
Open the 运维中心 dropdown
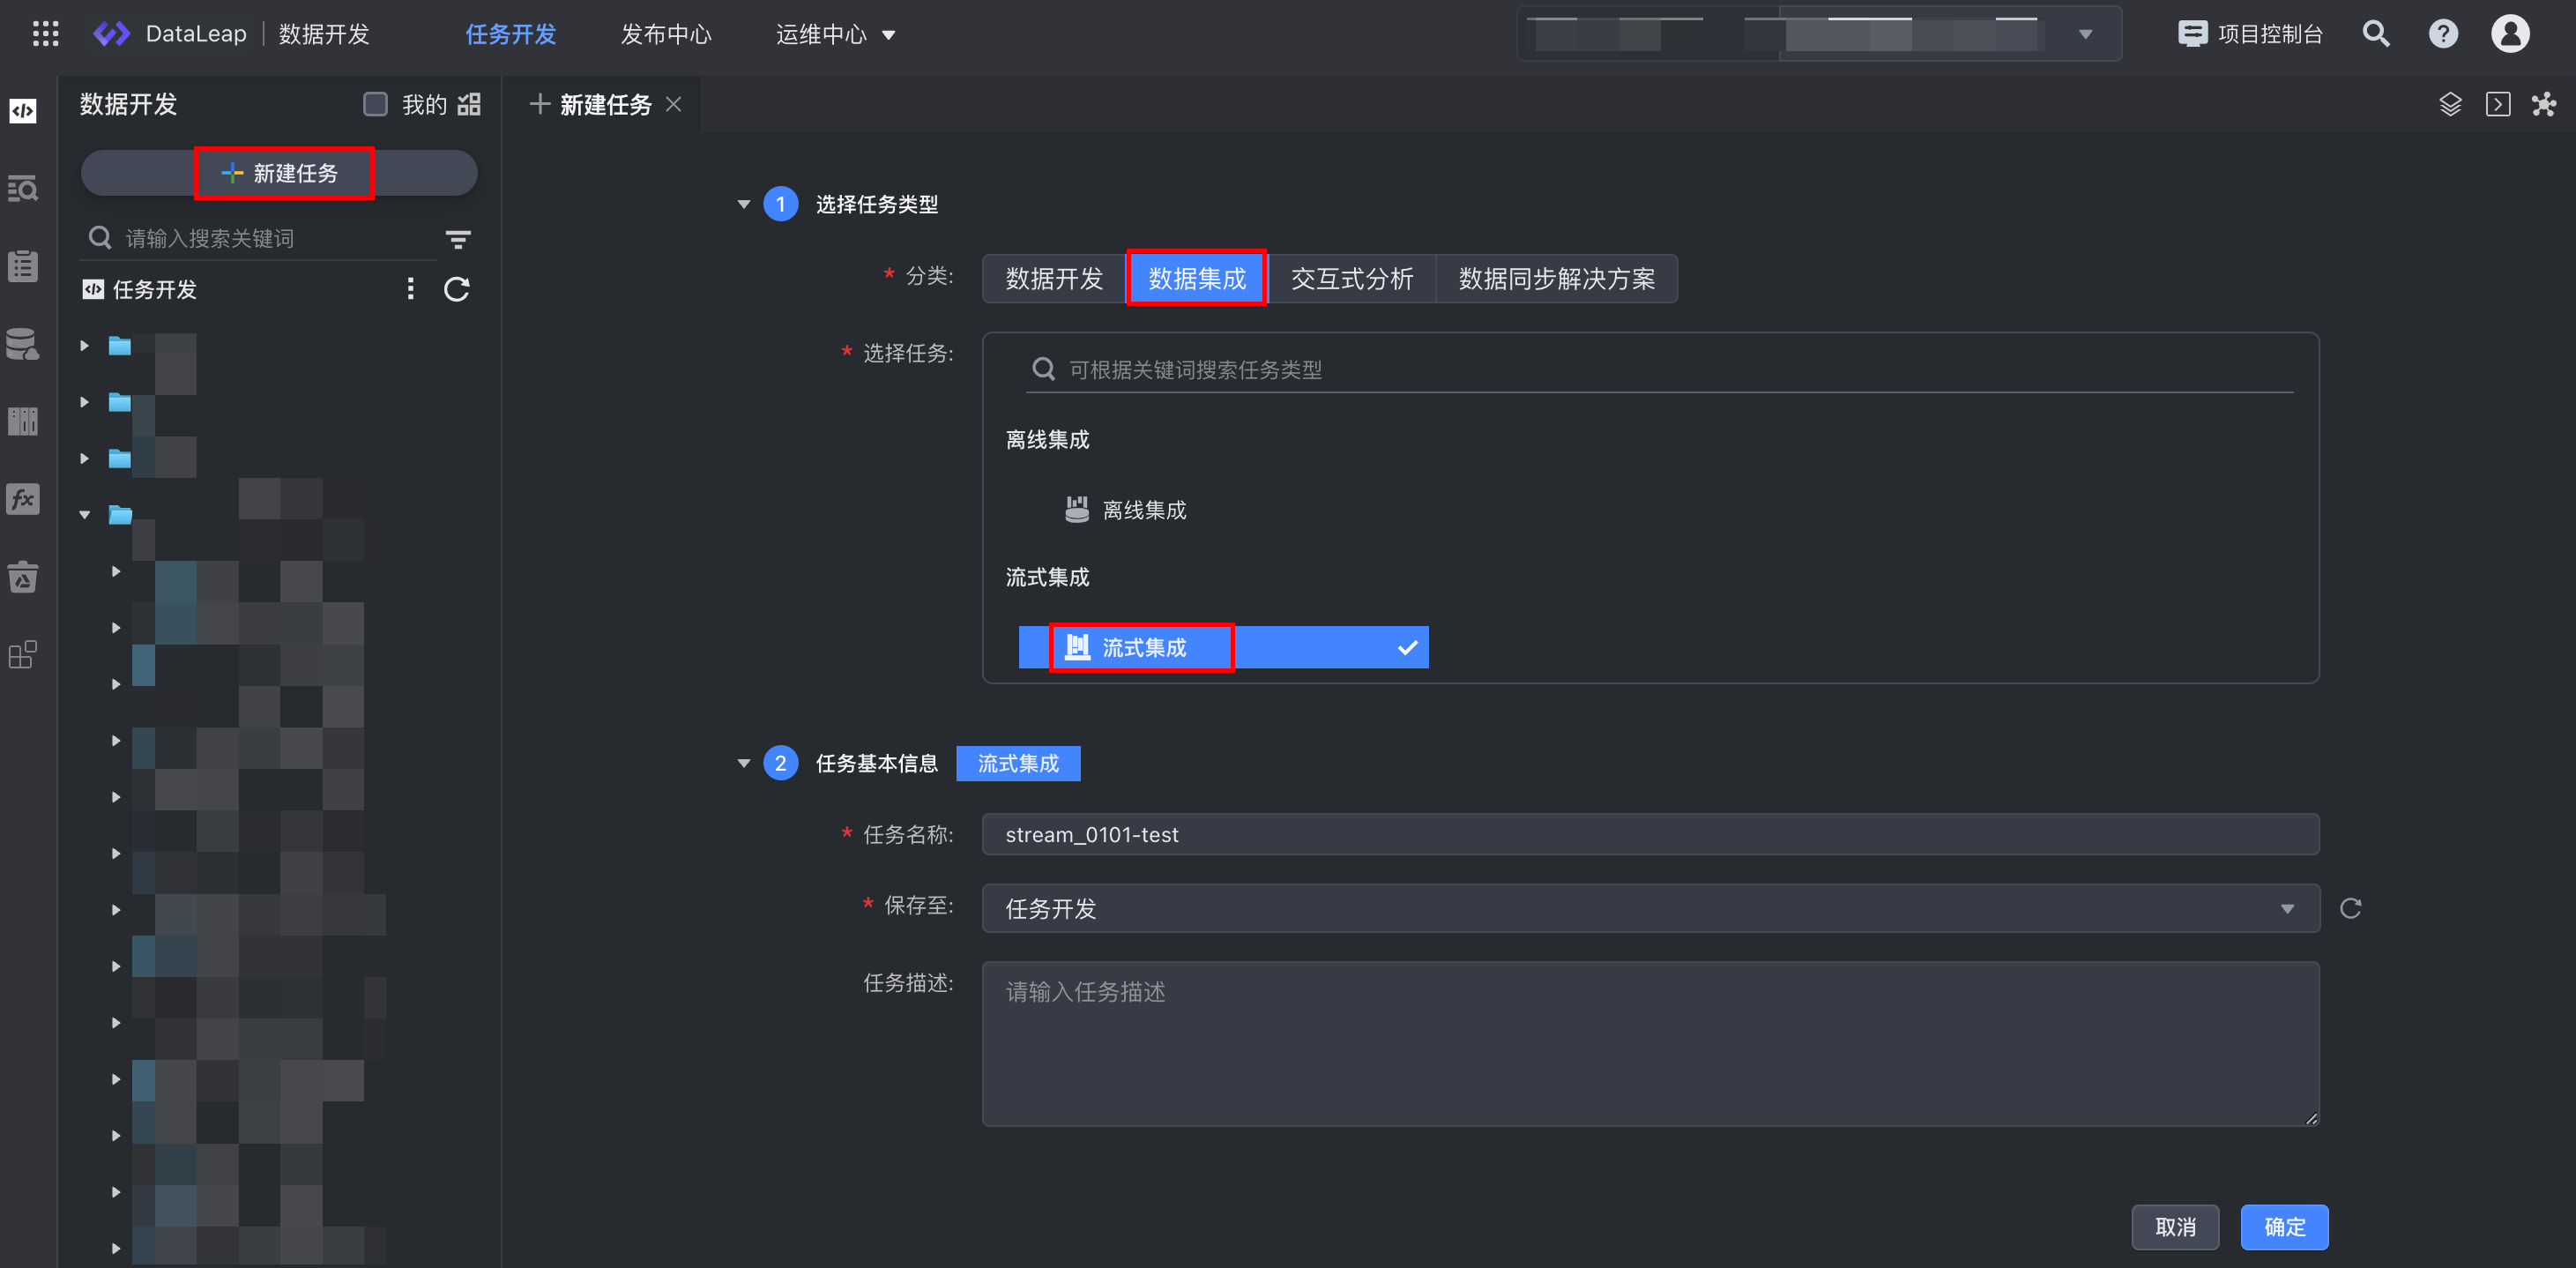[834, 34]
